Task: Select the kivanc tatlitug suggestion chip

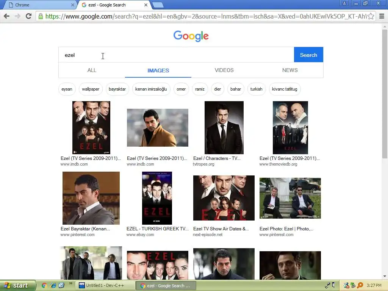Action: [285, 89]
